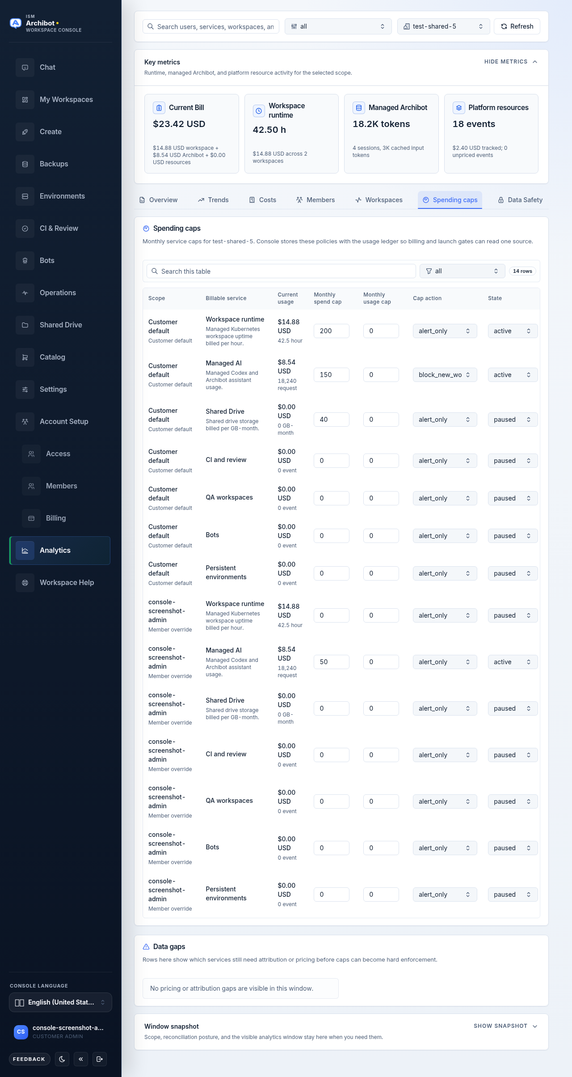Select the Spending caps tab

pyautogui.click(x=450, y=200)
